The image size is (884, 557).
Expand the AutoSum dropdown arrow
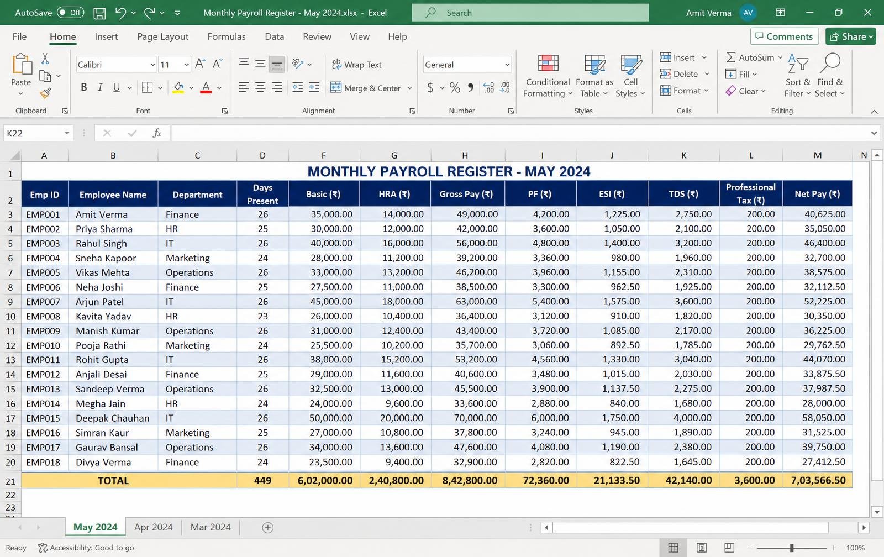(780, 57)
